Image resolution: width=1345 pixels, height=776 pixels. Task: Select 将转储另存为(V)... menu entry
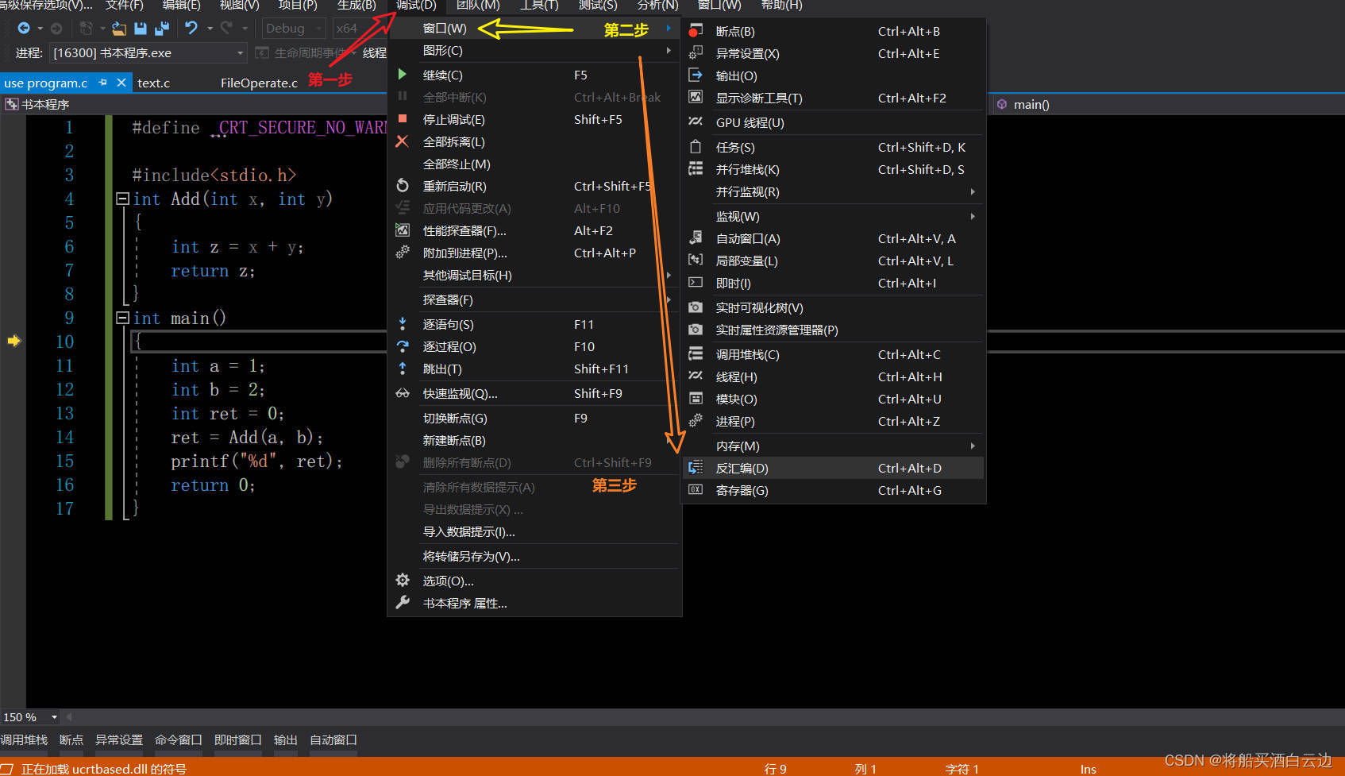(x=534, y=556)
